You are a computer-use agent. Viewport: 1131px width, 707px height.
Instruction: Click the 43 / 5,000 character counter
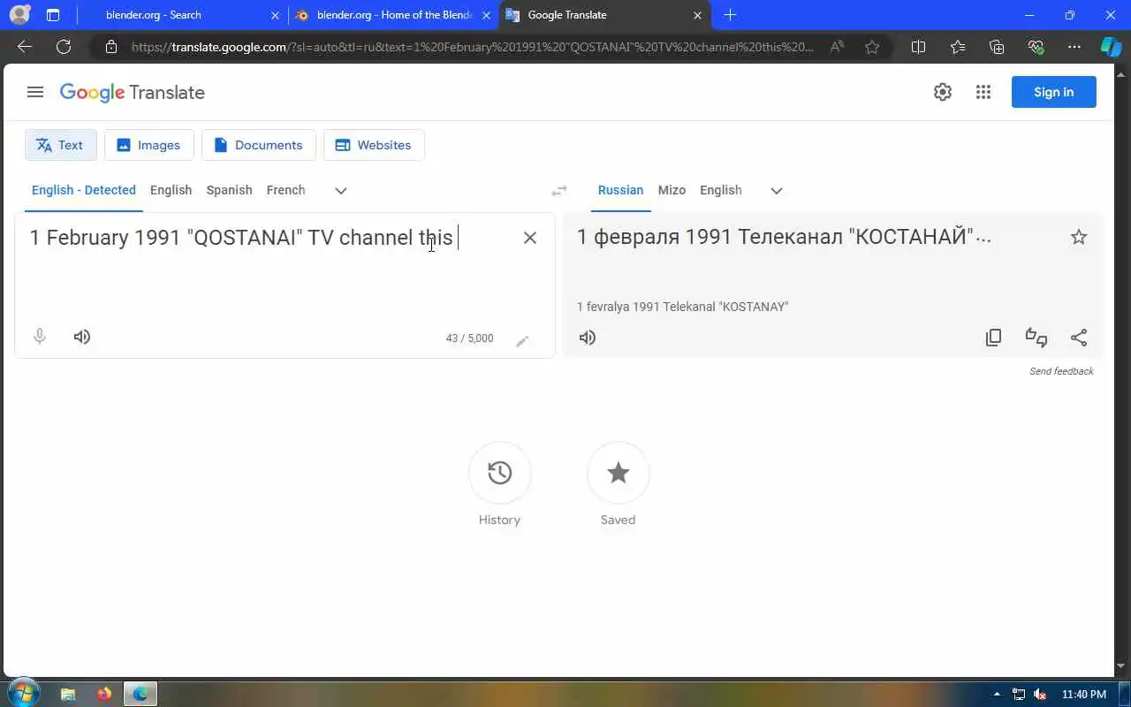coord(470,338)
